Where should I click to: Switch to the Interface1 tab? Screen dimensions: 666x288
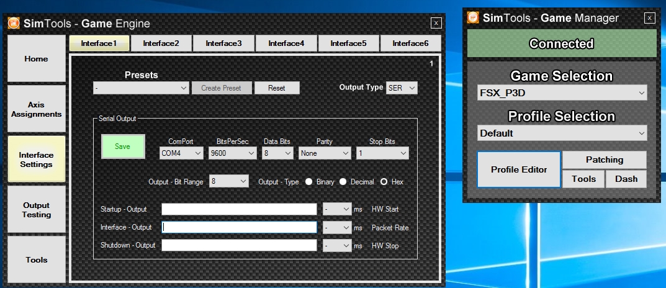click(99, 43)
